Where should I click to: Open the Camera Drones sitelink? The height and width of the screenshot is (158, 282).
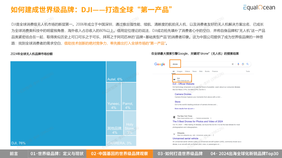183,94
